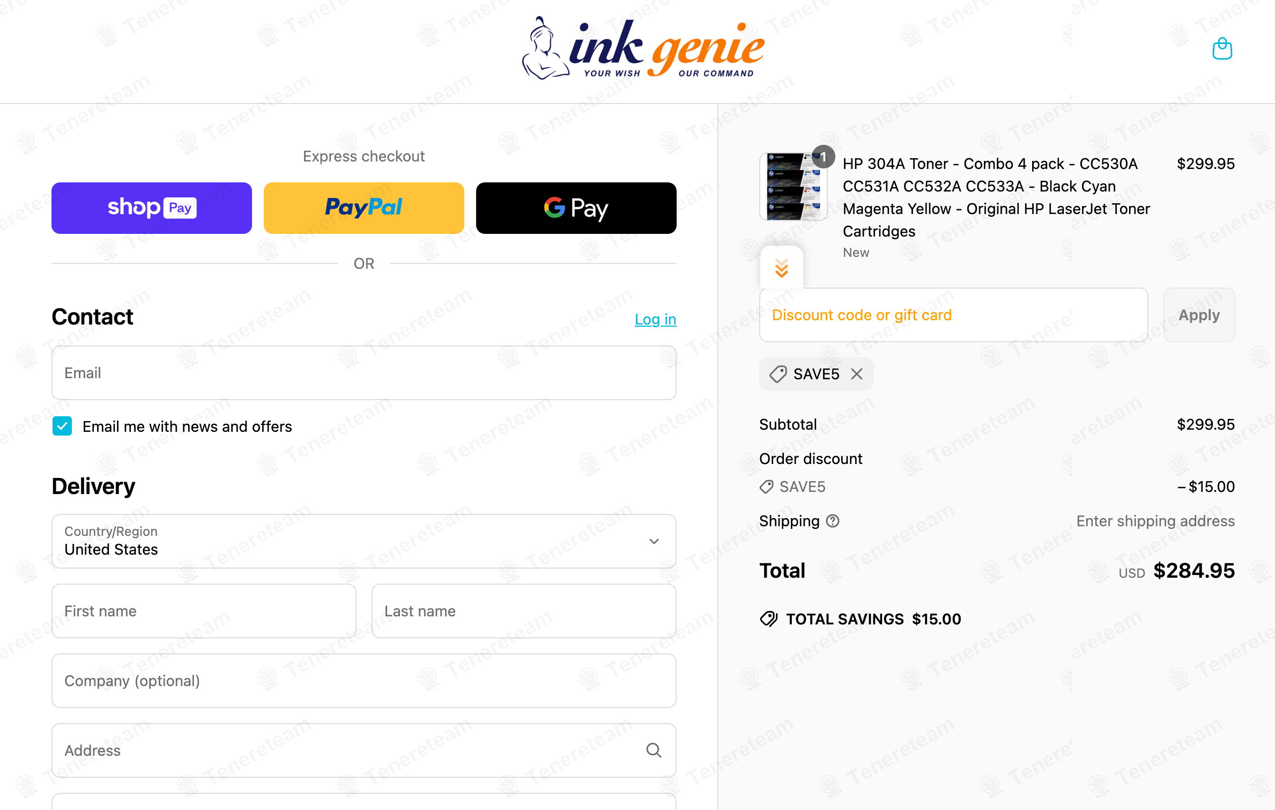Viewport: 1275px width, 810px height.
Task: Focus the Email input field
Action: coord(364,373)
